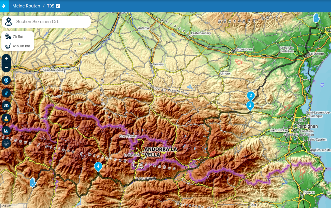Click the location pin icon in the search box
The width and height of the screenshot is (331, 208).
[9, 21]
